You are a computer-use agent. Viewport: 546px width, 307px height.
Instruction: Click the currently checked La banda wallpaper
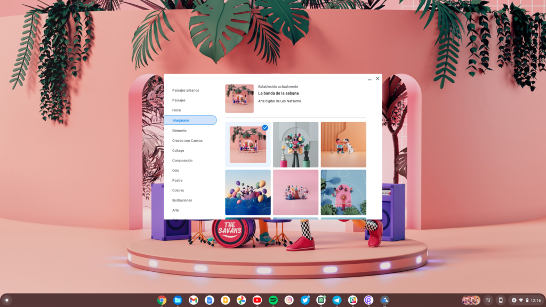click(x=248, y=144)
